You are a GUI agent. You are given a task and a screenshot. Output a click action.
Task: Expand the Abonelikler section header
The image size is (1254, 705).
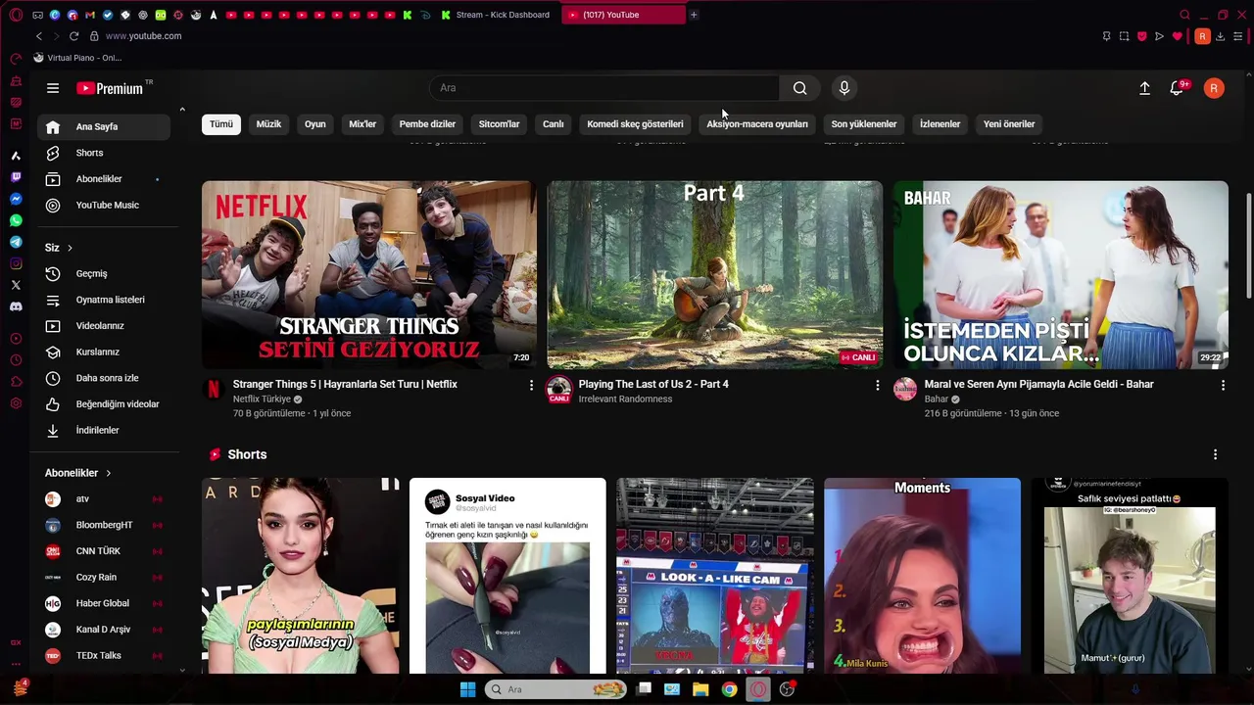coord(78,473)
